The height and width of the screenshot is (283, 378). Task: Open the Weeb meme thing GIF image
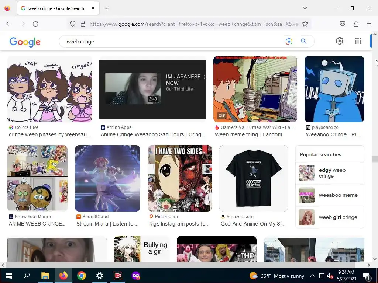point(255,89)
